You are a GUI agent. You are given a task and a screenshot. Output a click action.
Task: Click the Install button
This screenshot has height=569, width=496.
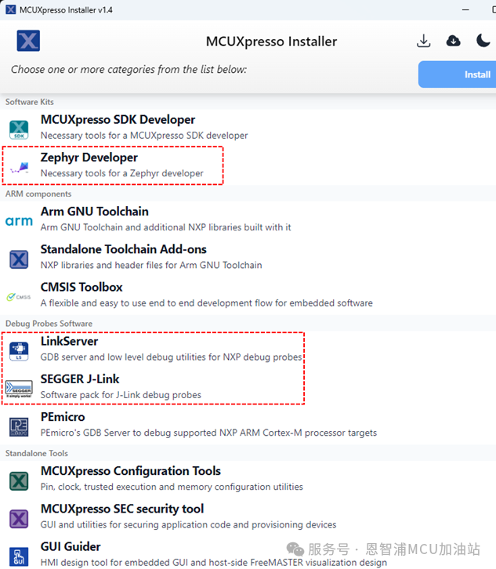tap(457, 74)
